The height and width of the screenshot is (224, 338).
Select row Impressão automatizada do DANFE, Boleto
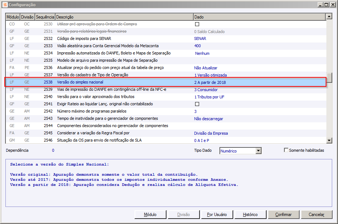click(166, 53)
